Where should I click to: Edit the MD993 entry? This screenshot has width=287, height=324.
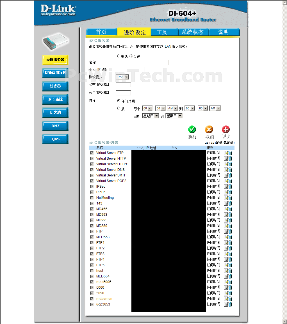pyautogui.click(x=226, y=215)
